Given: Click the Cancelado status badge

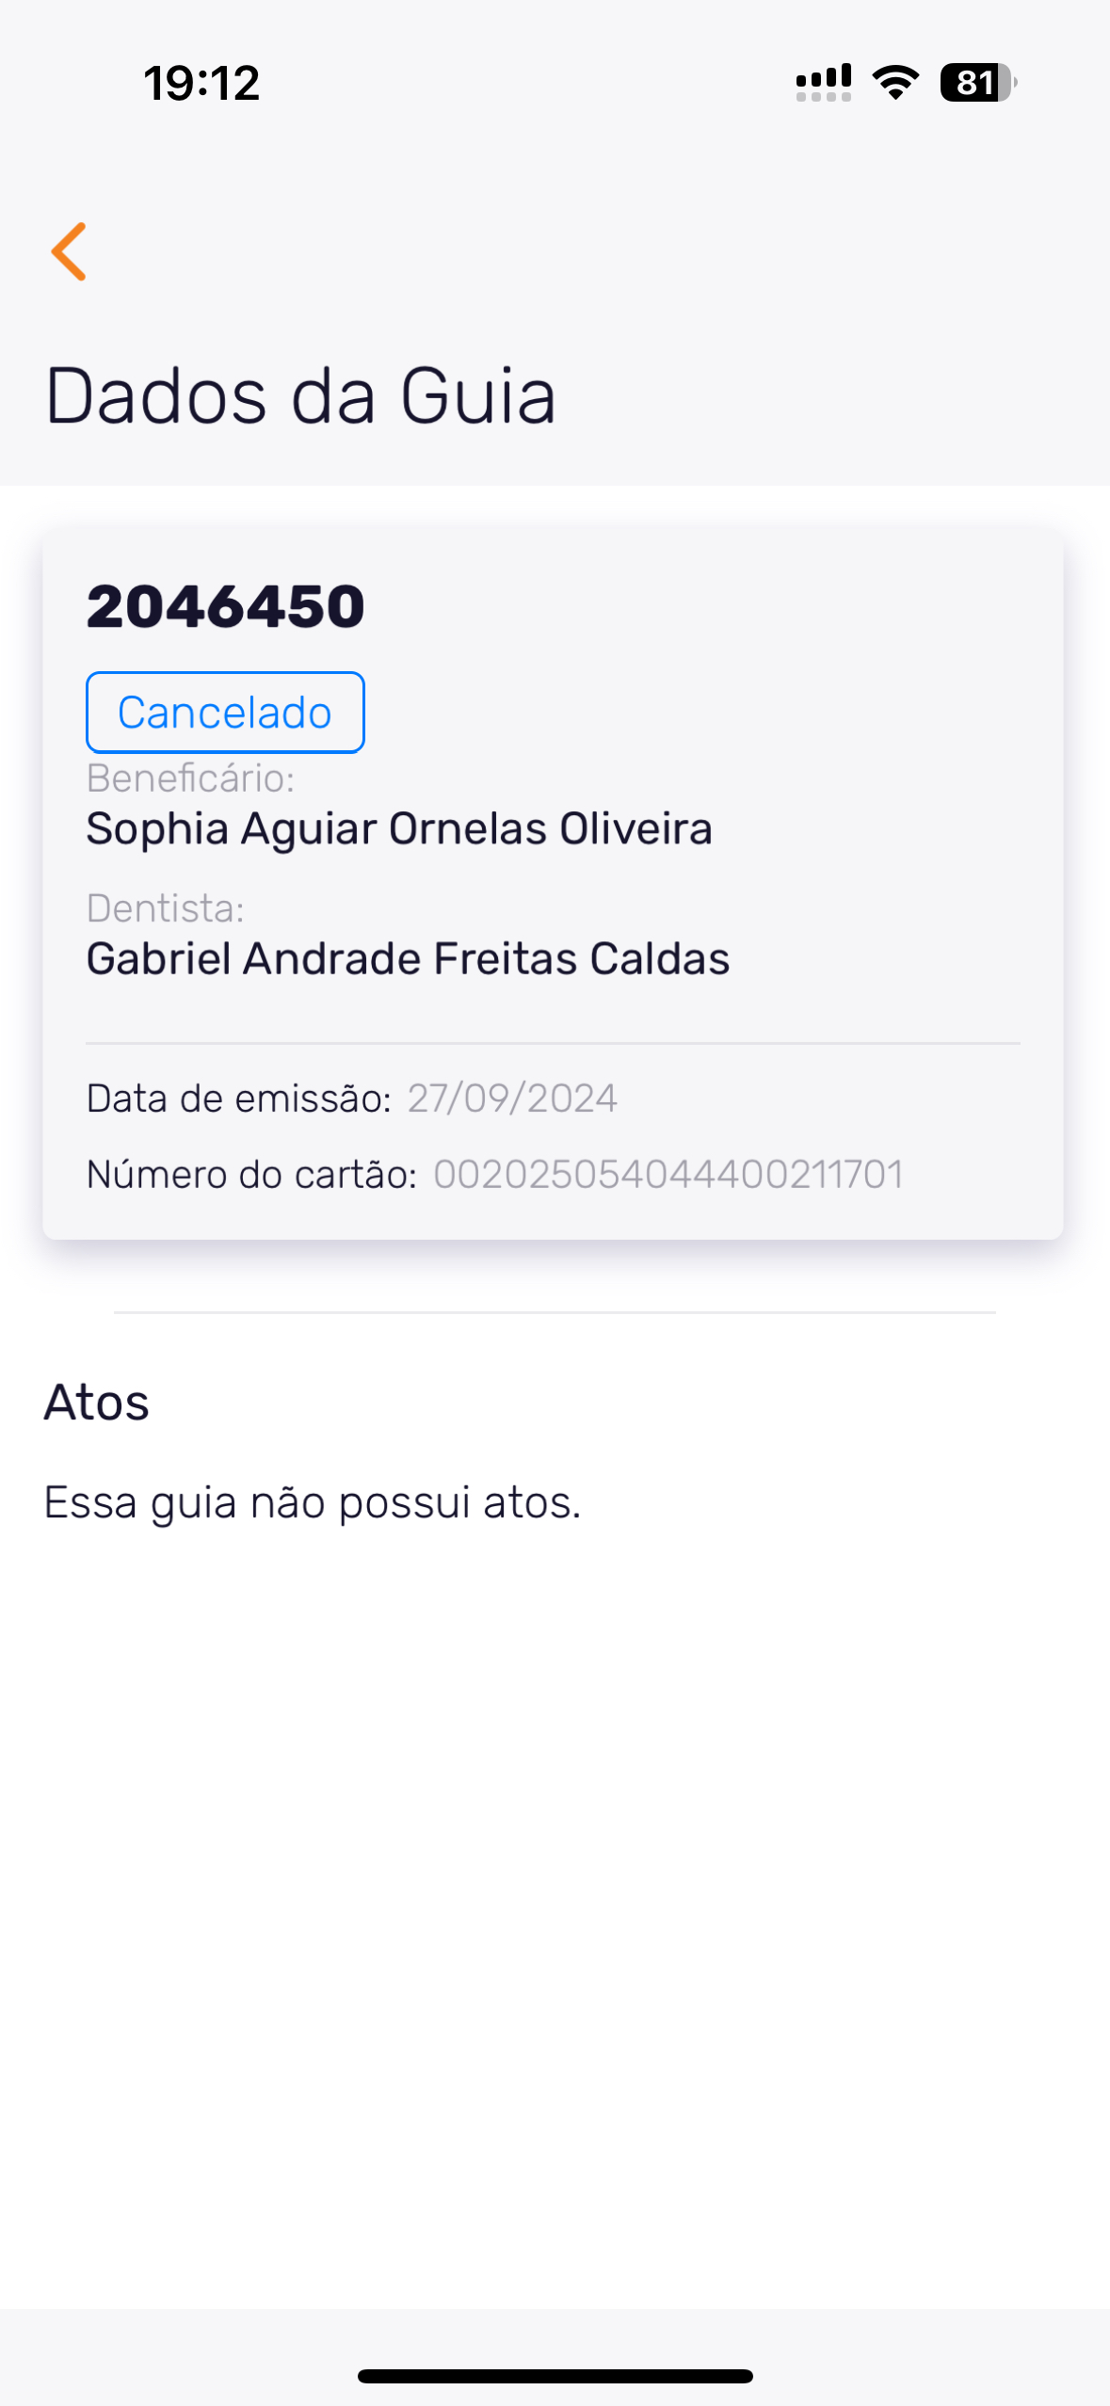Looking at the screenshot, I should click(x=225, y=713).
